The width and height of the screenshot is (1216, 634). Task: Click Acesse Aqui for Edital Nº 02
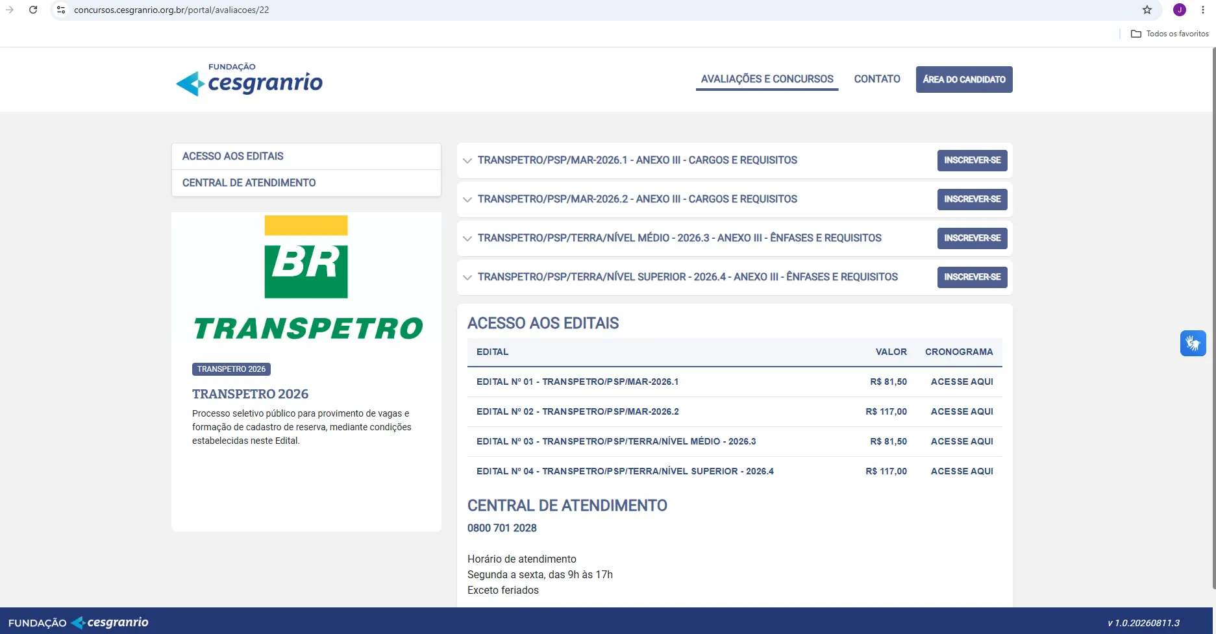pos(962,411)
